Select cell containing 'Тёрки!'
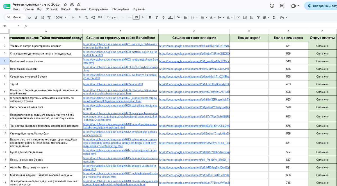337x186 pixels. pyautogui.click(x=46, y=84)
